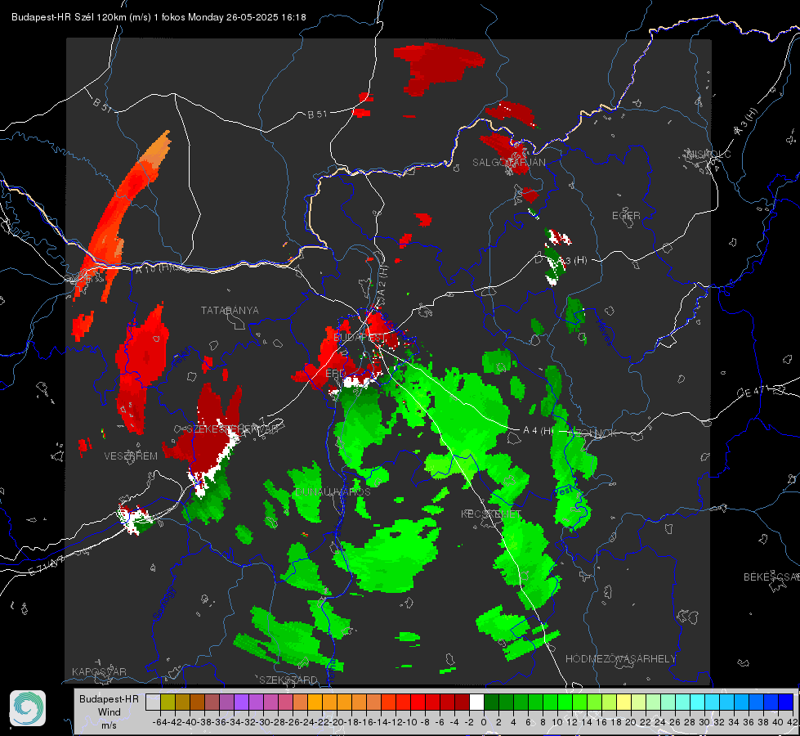Viewport: 800px width, 736px height.
Task: Pick the cyan swatch between 28 and 30
Action: click(698, 702)
